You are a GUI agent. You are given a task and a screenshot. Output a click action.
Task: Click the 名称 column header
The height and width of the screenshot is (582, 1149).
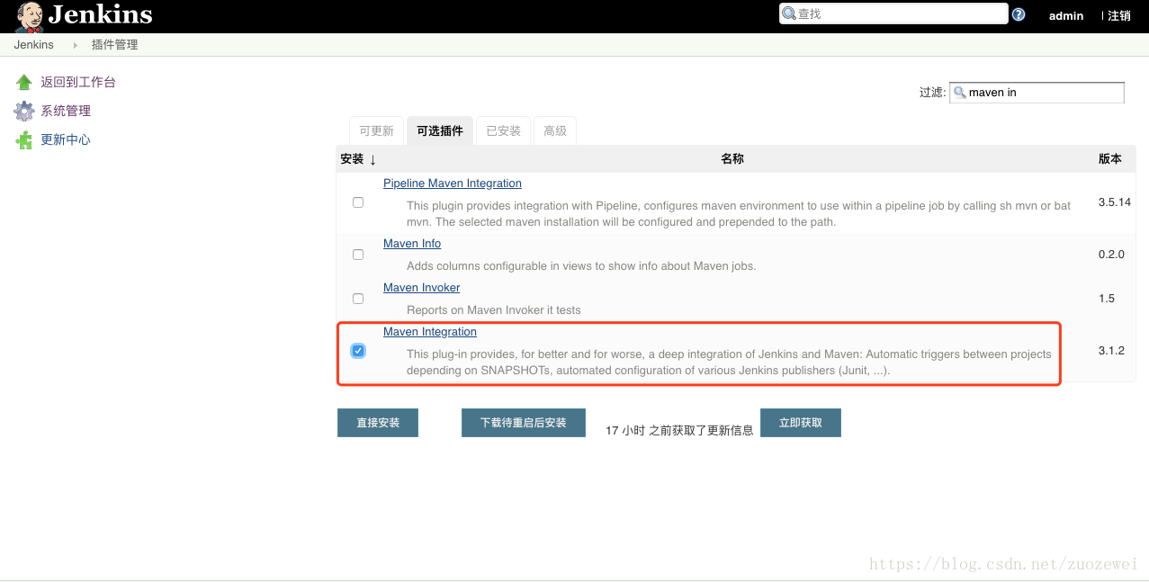tap(732, 159)
